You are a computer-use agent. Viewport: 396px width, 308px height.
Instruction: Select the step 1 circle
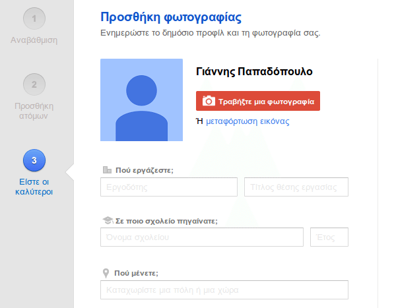(34, 20)
